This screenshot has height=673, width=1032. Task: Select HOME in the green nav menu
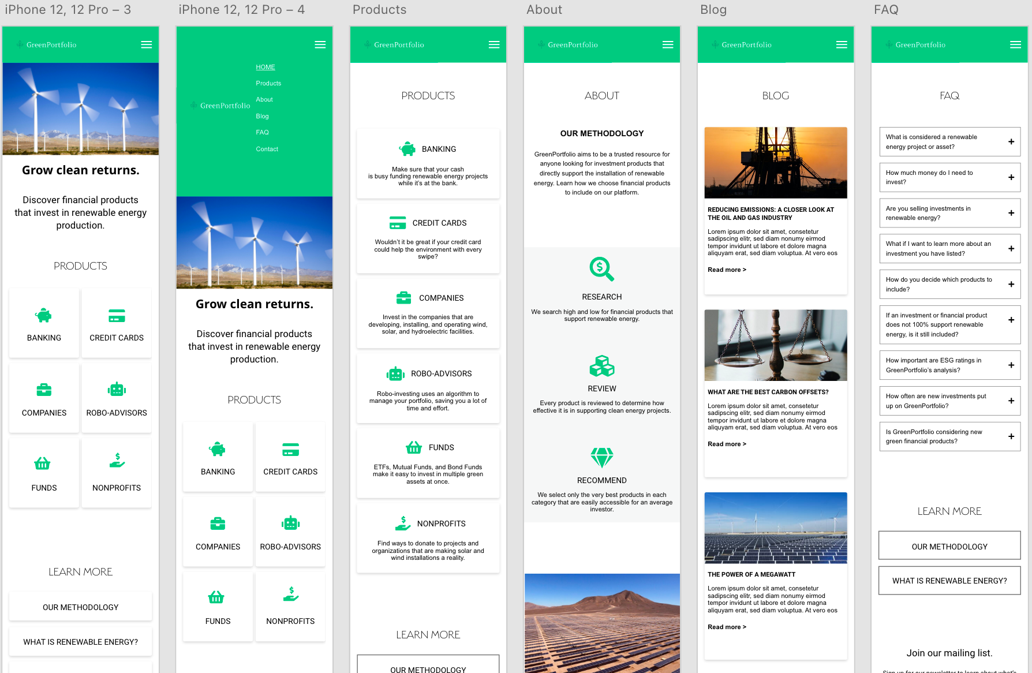click(x=266, y=67)
